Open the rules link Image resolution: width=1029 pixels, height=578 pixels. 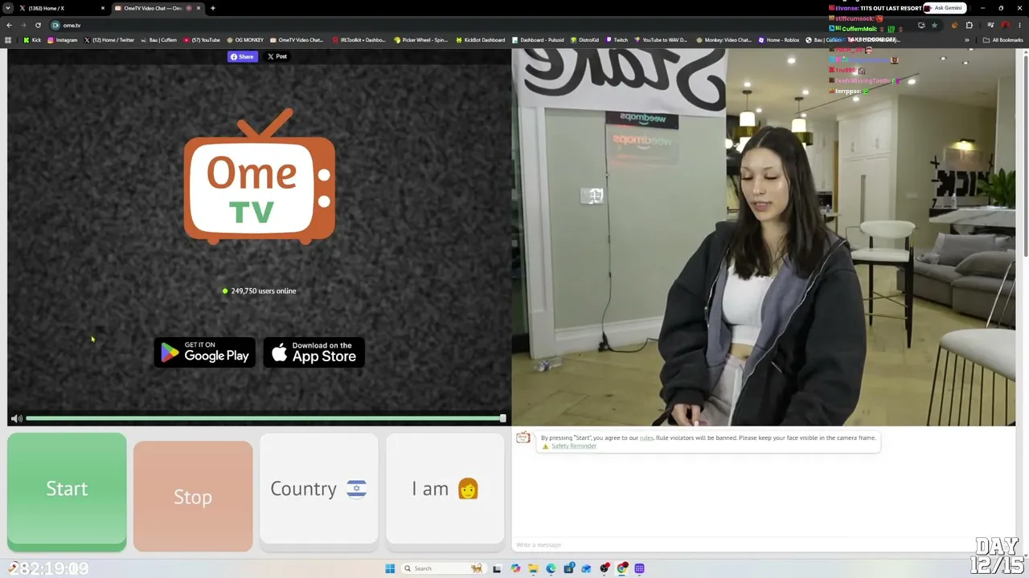(646, 438)
